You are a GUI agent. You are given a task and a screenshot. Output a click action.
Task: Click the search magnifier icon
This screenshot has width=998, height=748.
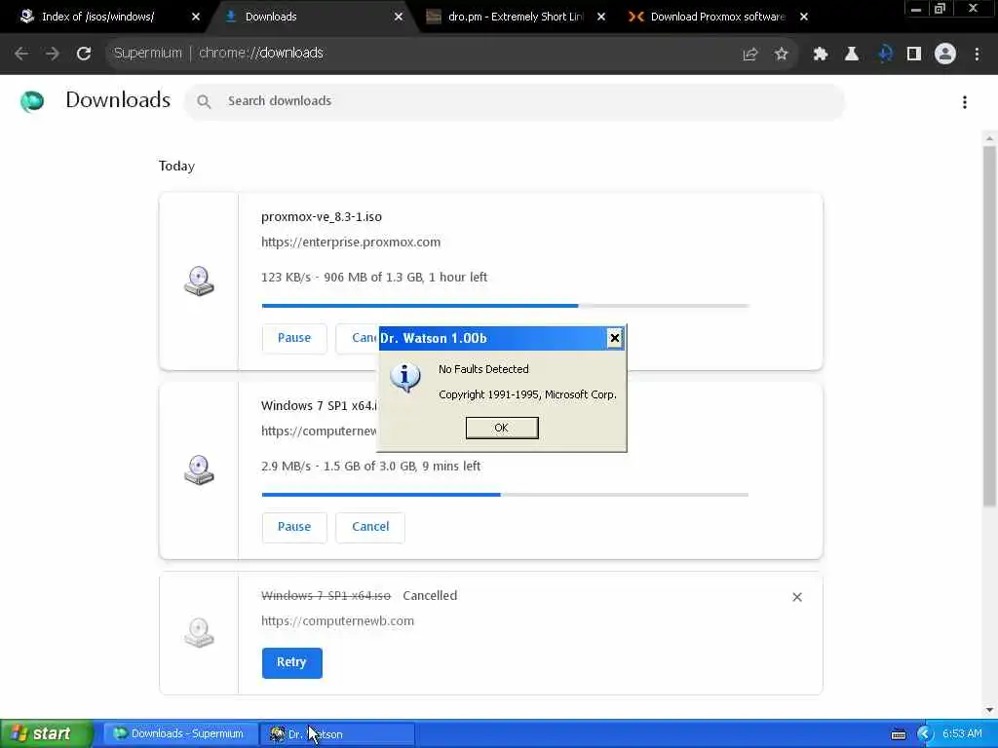pos(204,101)
